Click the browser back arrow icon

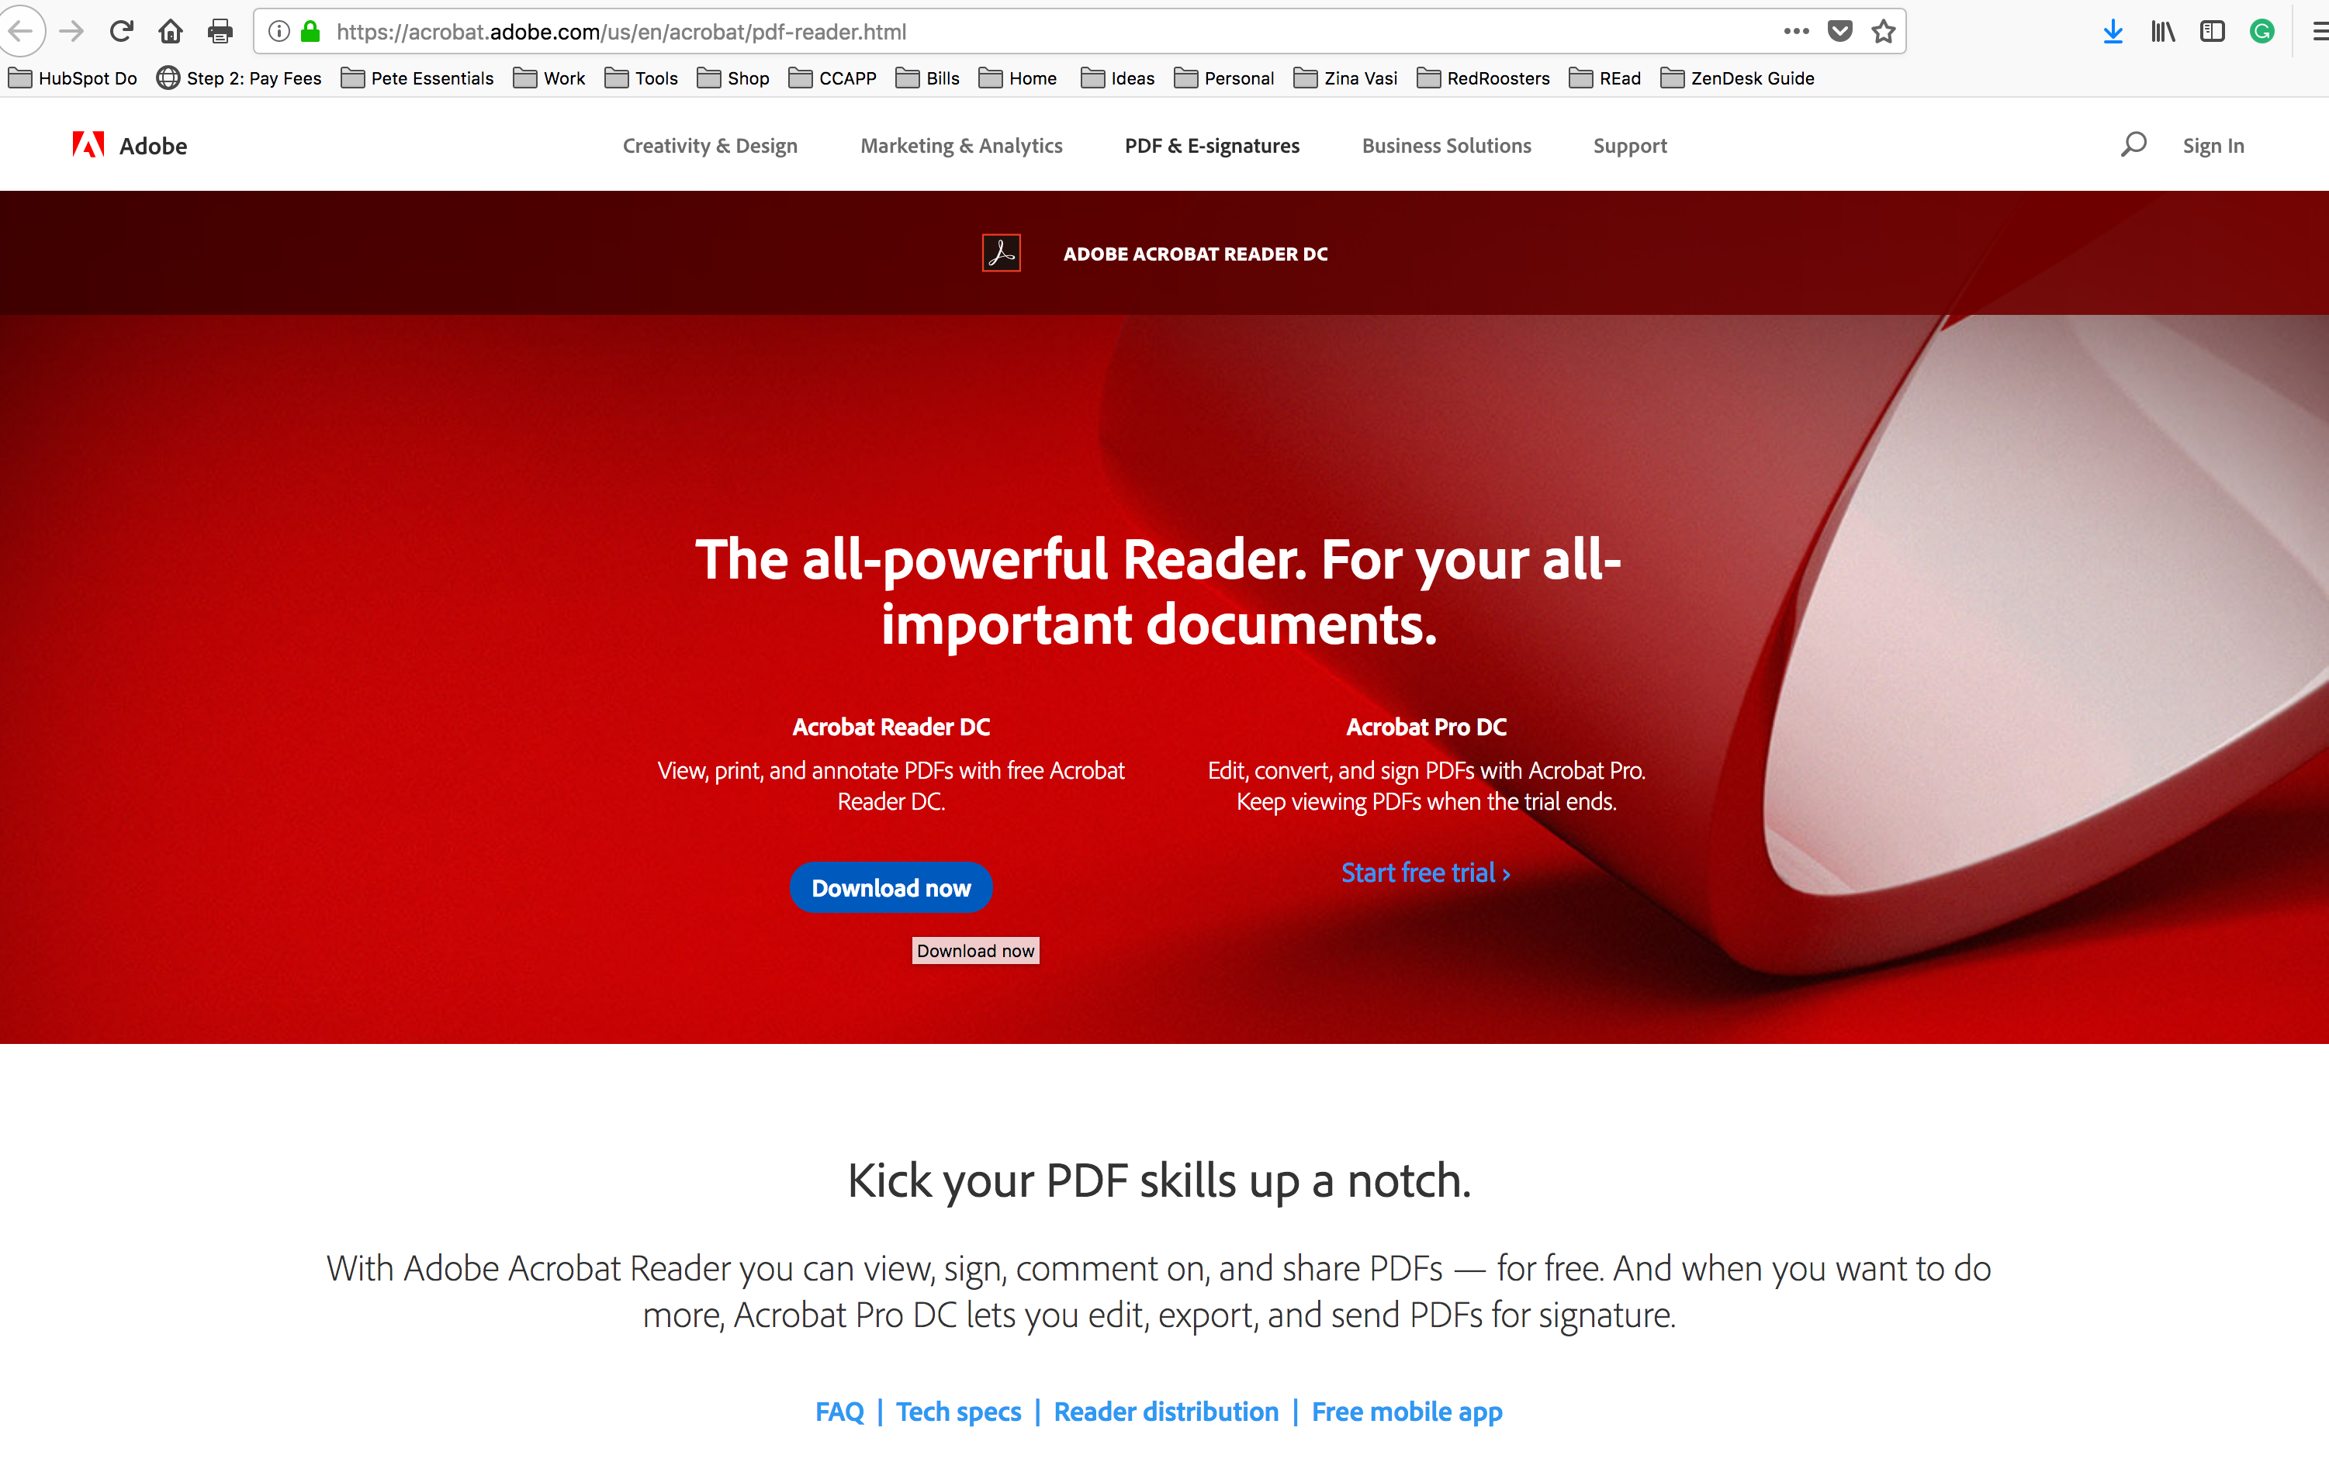26,30
